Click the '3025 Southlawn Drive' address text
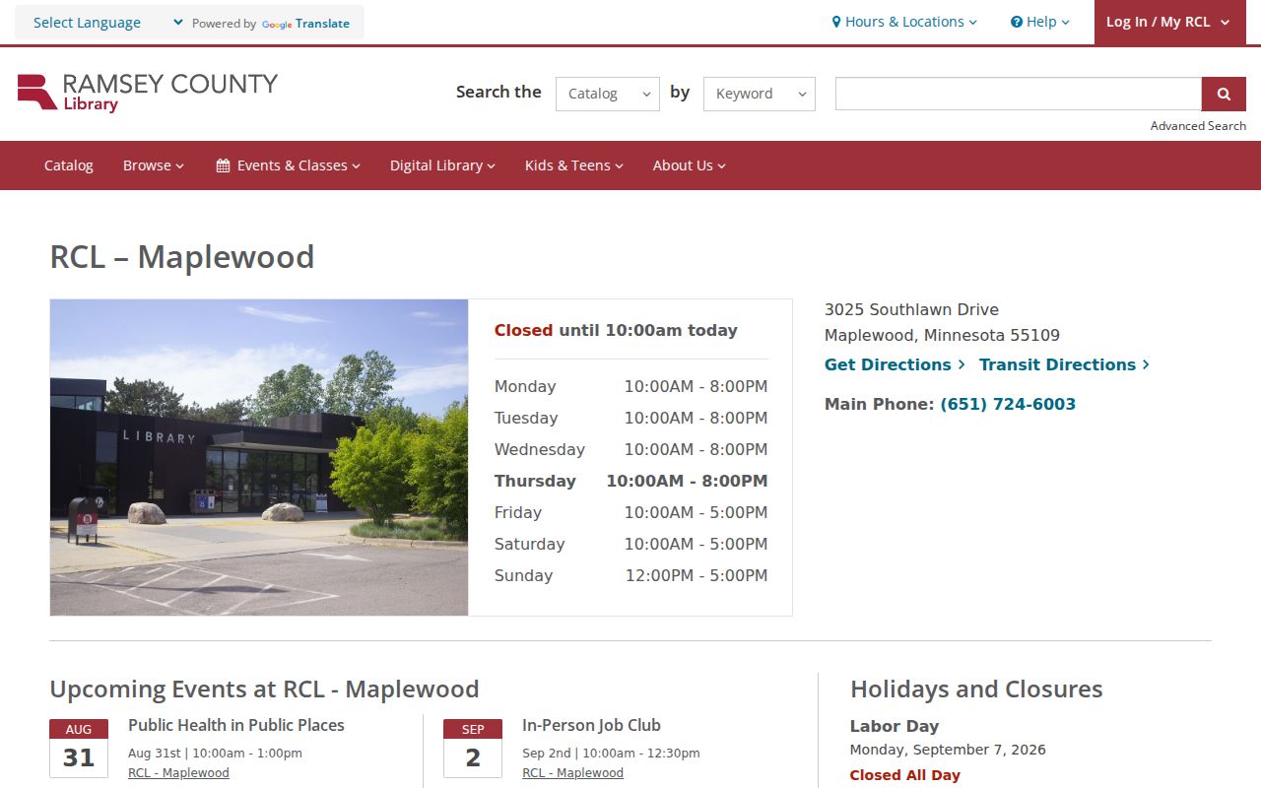 (x=911, y=309)
